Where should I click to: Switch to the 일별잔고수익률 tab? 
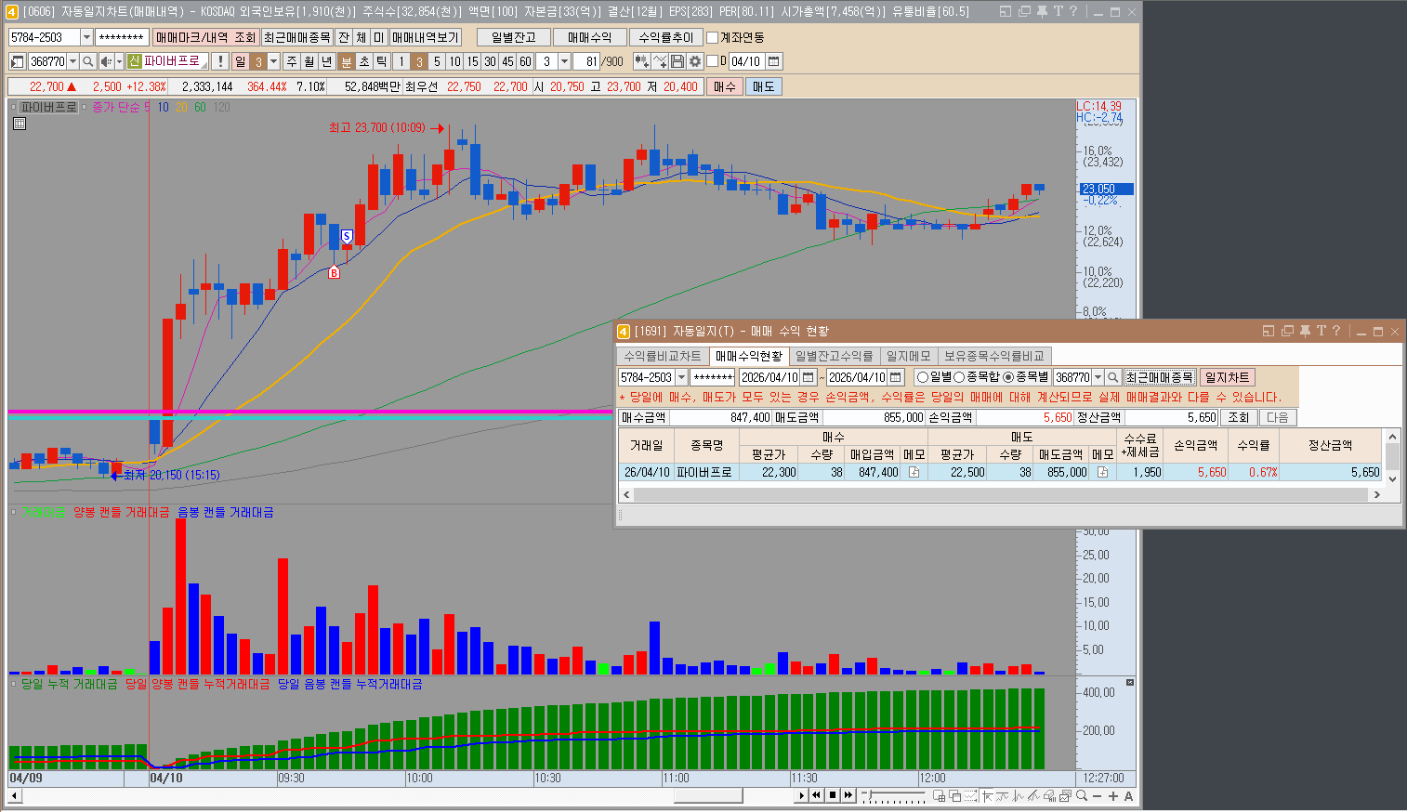pyautogui.click(x=834, y=356)
